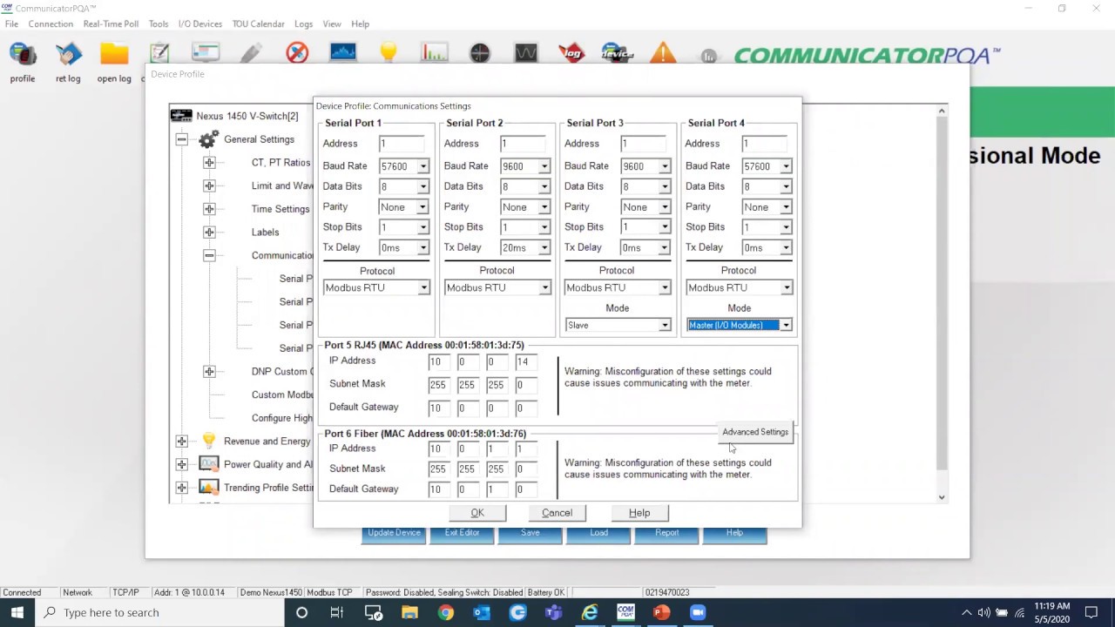Expand the CT, PT Ratios tree node
Screen dimensions: 1115x627
tap(209, 163)
